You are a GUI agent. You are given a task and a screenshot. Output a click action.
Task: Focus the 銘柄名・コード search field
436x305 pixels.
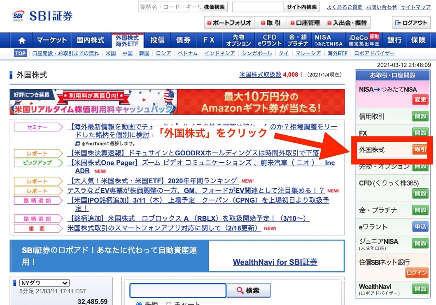pos(170,7)
